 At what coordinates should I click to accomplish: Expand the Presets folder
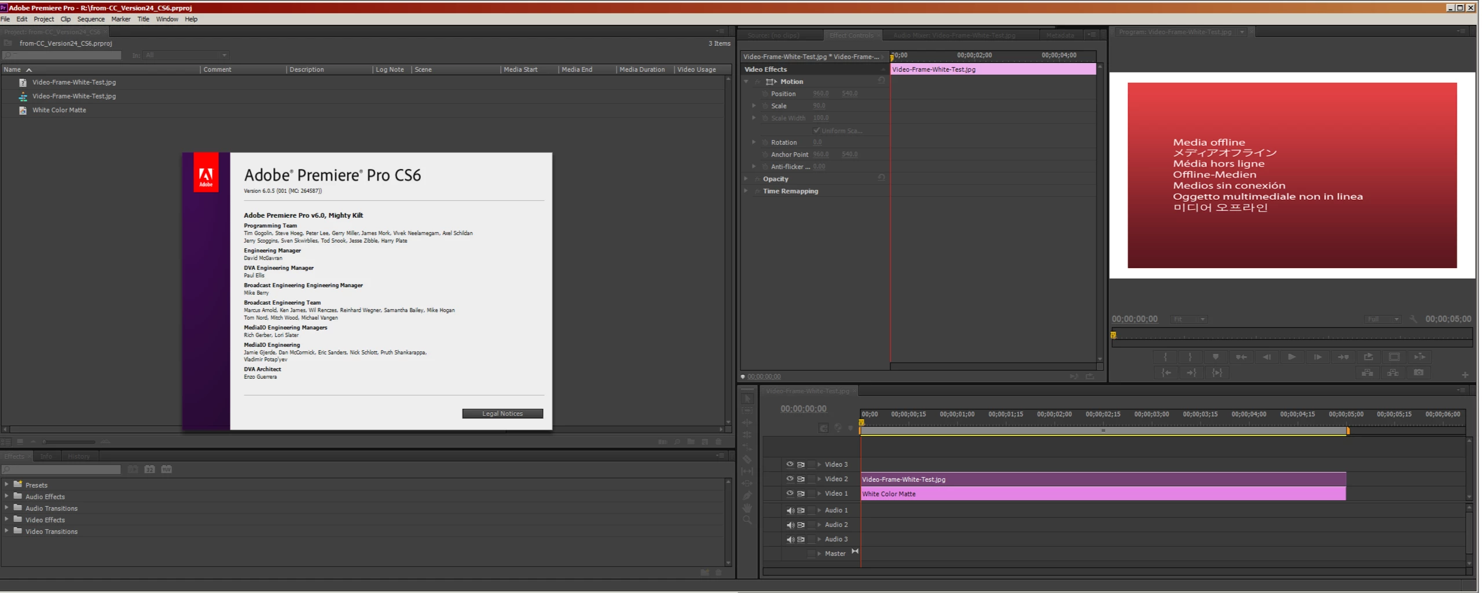pos(6,484)
